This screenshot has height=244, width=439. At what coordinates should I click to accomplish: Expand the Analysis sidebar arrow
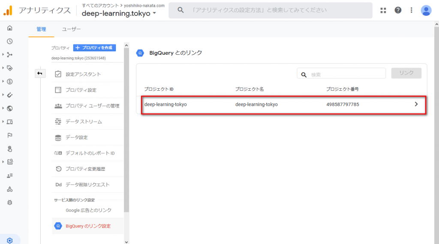3,162
